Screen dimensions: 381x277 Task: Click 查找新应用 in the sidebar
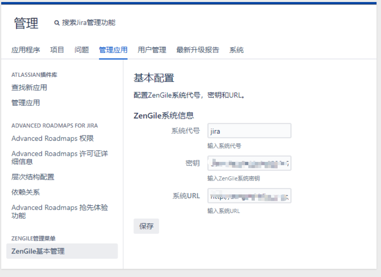29,87
